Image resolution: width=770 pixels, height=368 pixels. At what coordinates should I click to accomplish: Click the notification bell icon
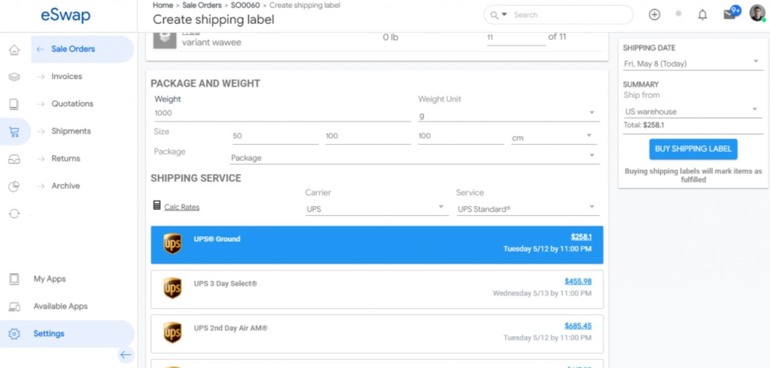point(702,15)
